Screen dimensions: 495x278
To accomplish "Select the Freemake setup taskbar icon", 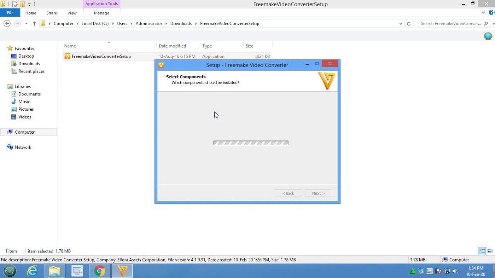I will (x=122, y=271).
